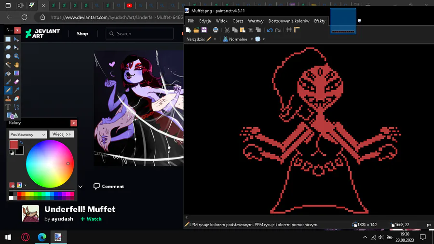Click the DeviantArt Search field
This screenshot has width=434, height=244.
(139, 34)
